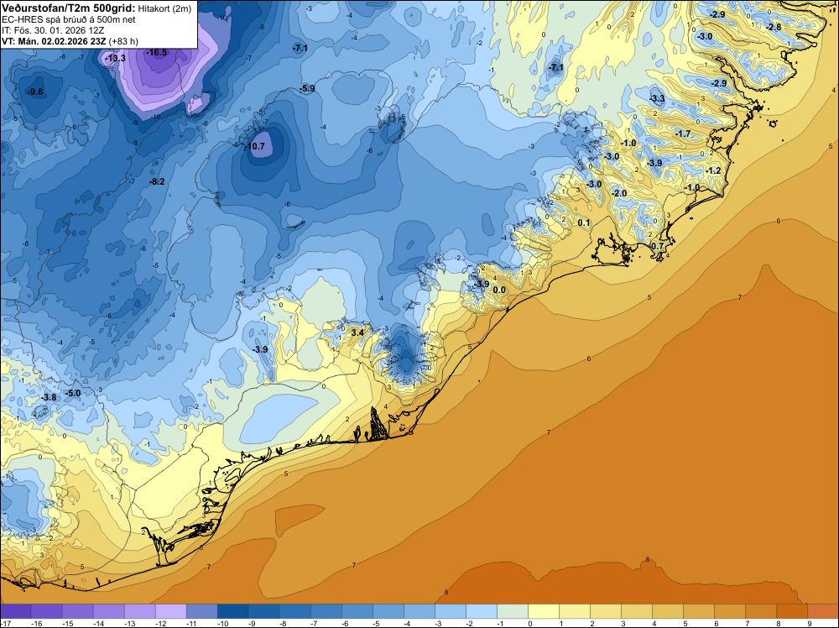The width and height of the screenshot is (839, 628).
Task: Click the -5.9 temperature label
Action: click(x=306, y=88)
